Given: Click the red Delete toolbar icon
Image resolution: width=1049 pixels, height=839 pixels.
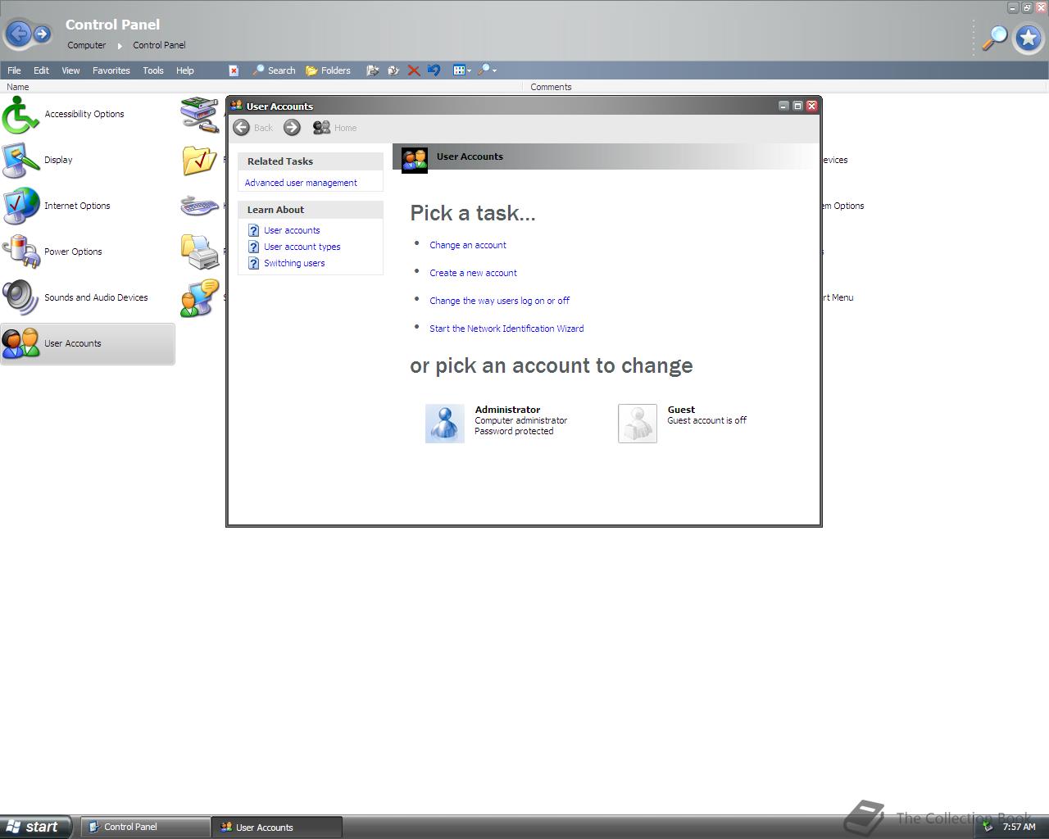Looking at the screenshot, I should point(414,70).
